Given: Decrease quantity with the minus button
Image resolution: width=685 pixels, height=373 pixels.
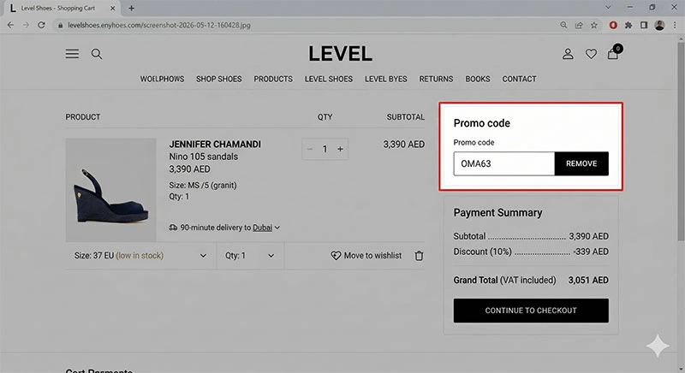Looking at the screenshot, I should point(310,149).
